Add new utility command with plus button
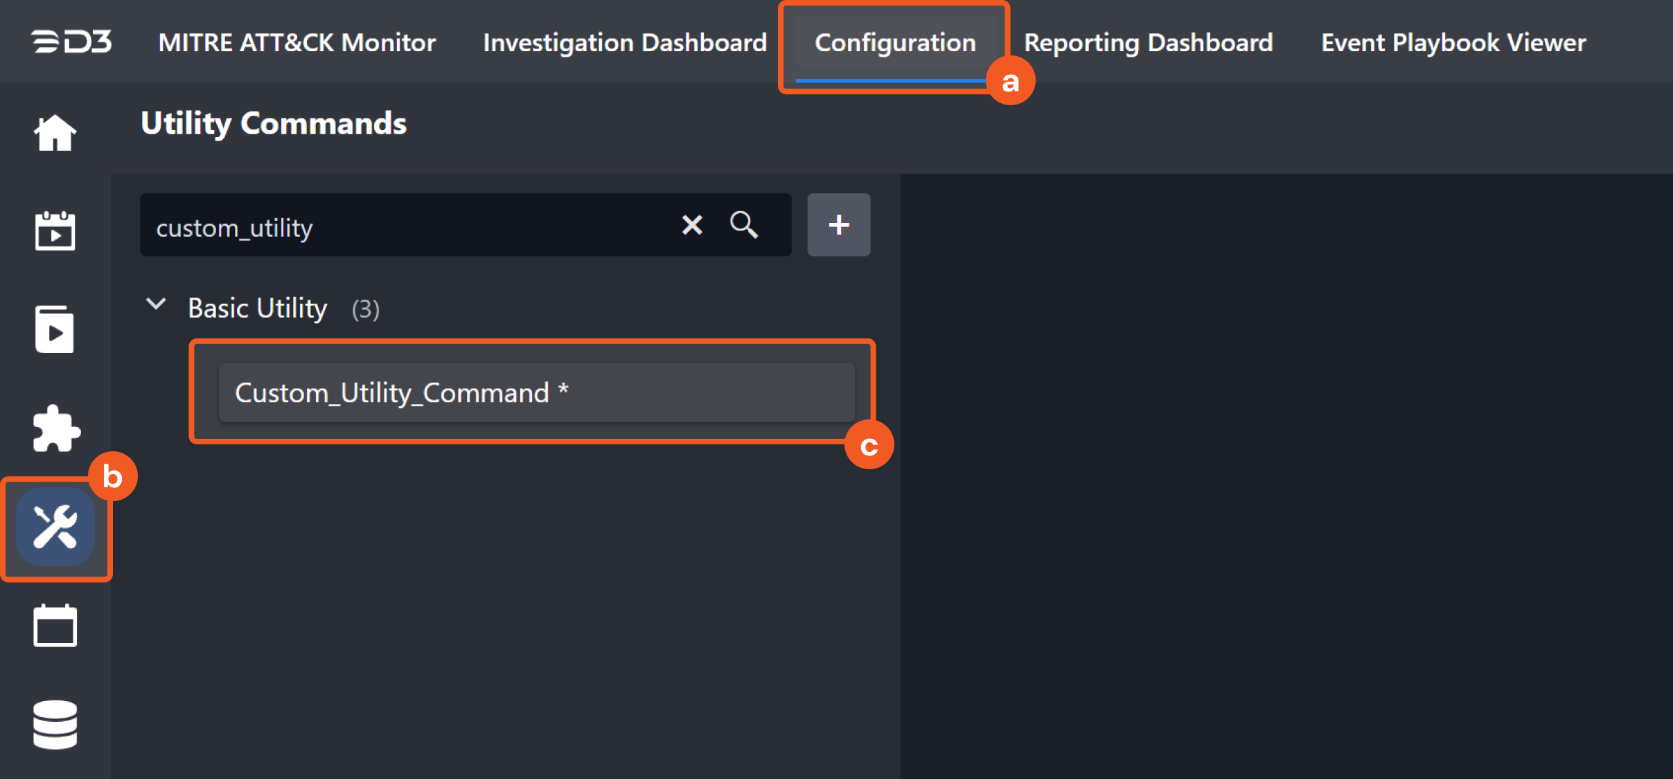 pos(838,225)
